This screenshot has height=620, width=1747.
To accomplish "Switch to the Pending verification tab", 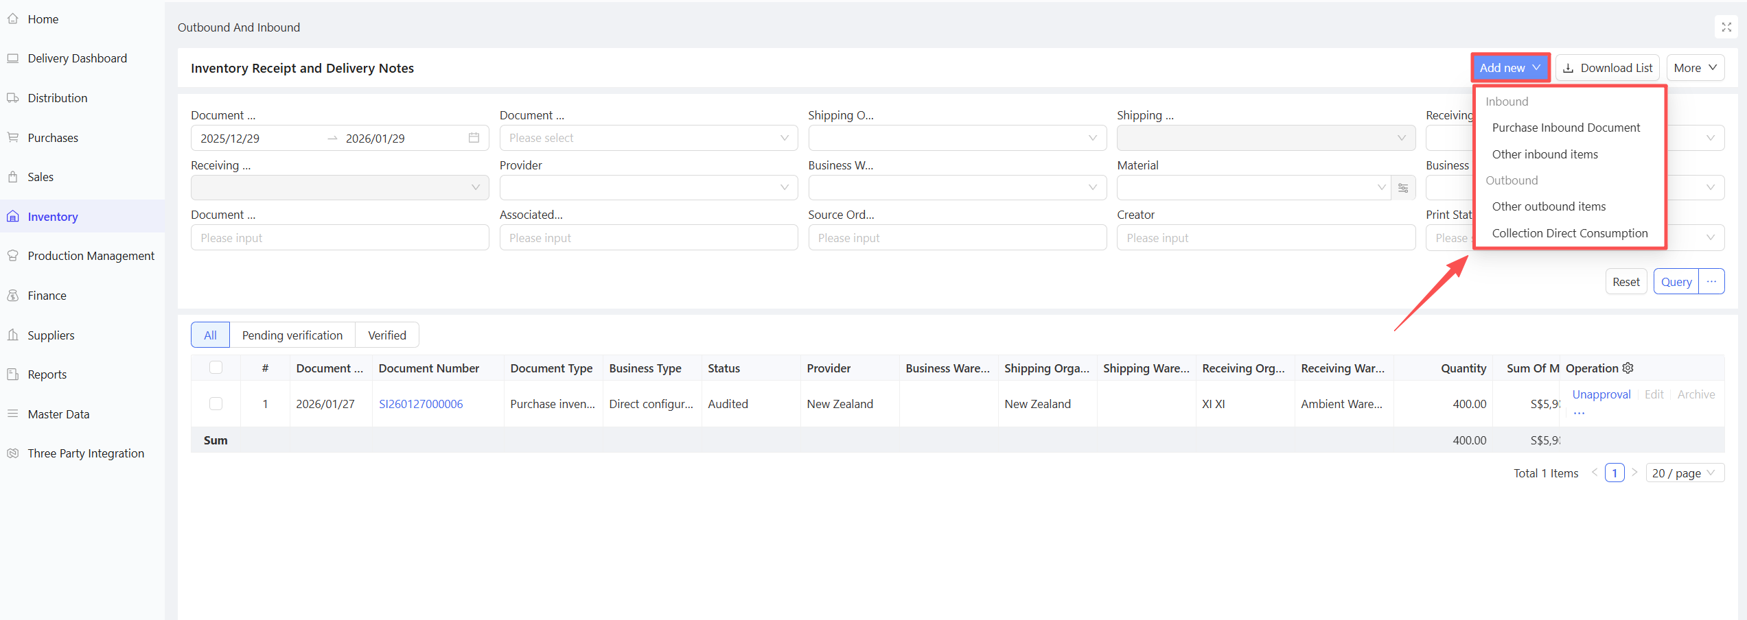I will pyautogui.click(x=292, y=335).
